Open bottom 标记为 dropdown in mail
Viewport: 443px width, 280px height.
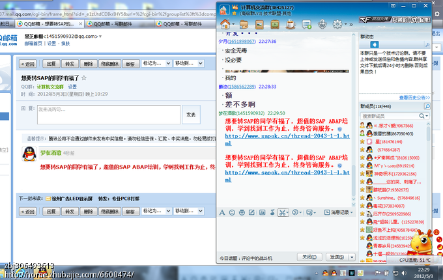pyautogui.click(x=156, y=211)
